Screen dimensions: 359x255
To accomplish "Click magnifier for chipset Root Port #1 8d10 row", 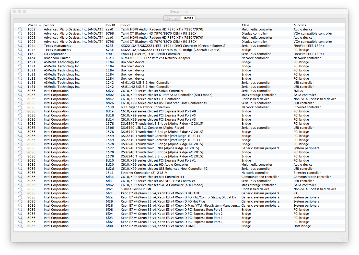I will click(20, 161).
